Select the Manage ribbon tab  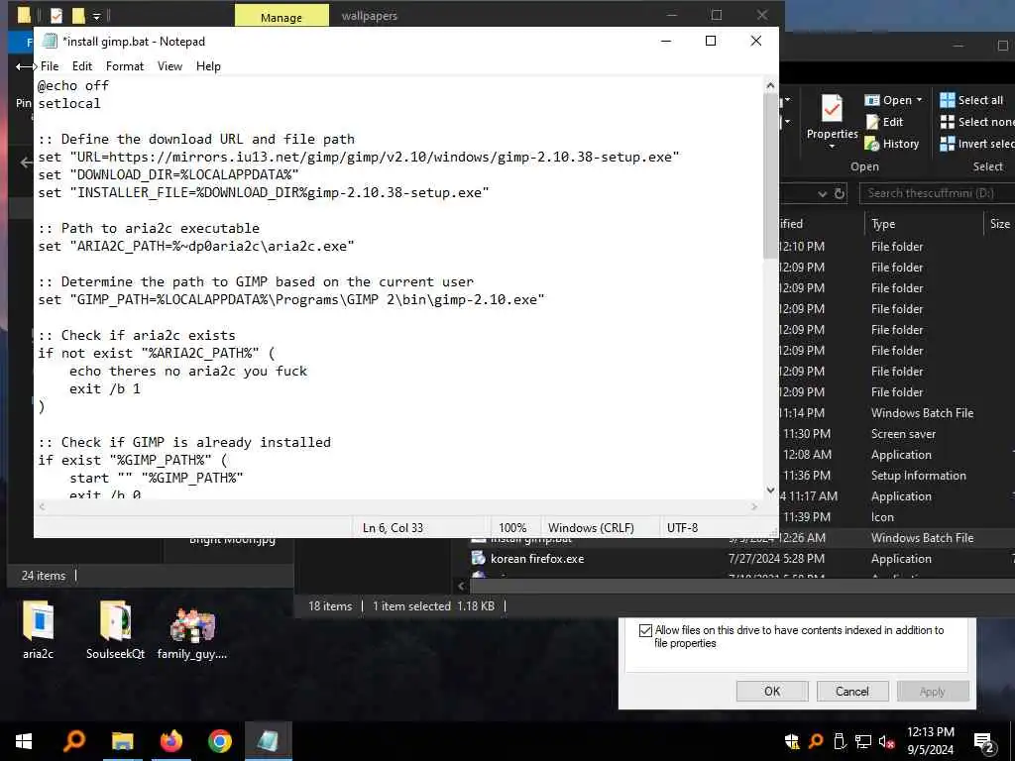(x=281, y=16)
